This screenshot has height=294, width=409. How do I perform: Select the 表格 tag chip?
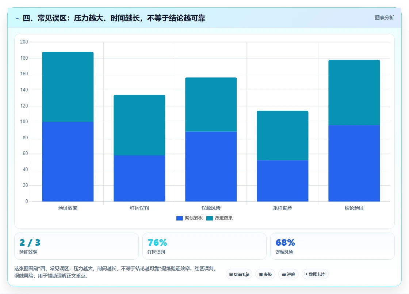tap(265, 274)
